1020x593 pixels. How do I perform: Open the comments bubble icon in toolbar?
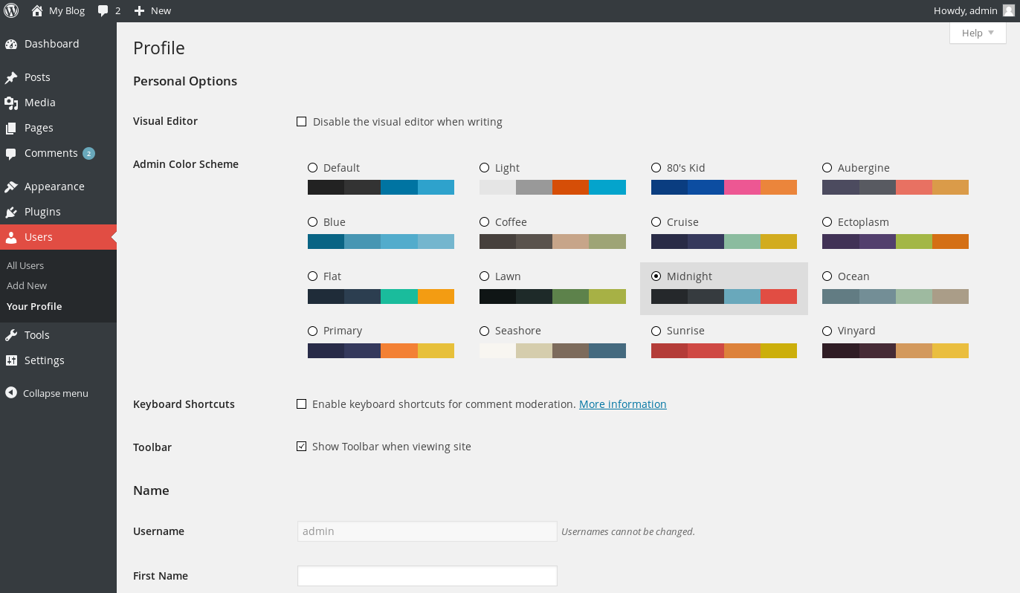tap(103, 11)
